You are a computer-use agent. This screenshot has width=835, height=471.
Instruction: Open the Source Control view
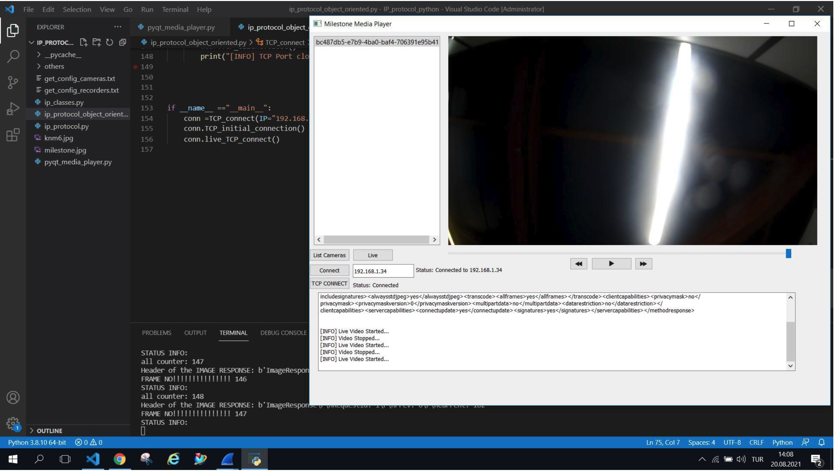coord(13,82)
